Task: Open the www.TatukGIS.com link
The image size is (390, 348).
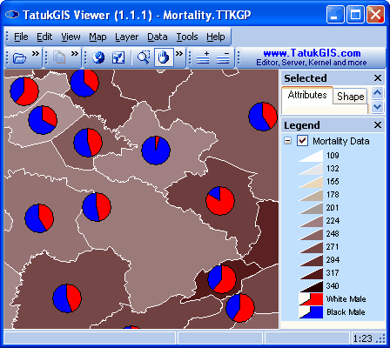Action: pos(312,53)
